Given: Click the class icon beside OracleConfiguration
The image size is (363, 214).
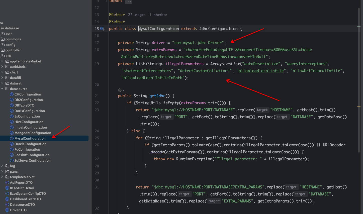Looking at the screenshot, I should click(12, 144).
